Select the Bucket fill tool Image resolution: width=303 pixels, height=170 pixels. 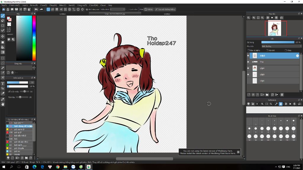click(x=3, y=47)
